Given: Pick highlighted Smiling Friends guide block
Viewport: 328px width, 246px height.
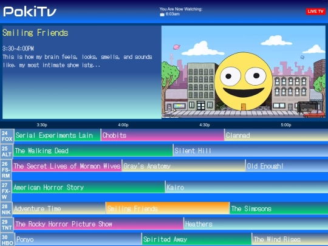Looking at the screenshot, I should coord(168,208).
